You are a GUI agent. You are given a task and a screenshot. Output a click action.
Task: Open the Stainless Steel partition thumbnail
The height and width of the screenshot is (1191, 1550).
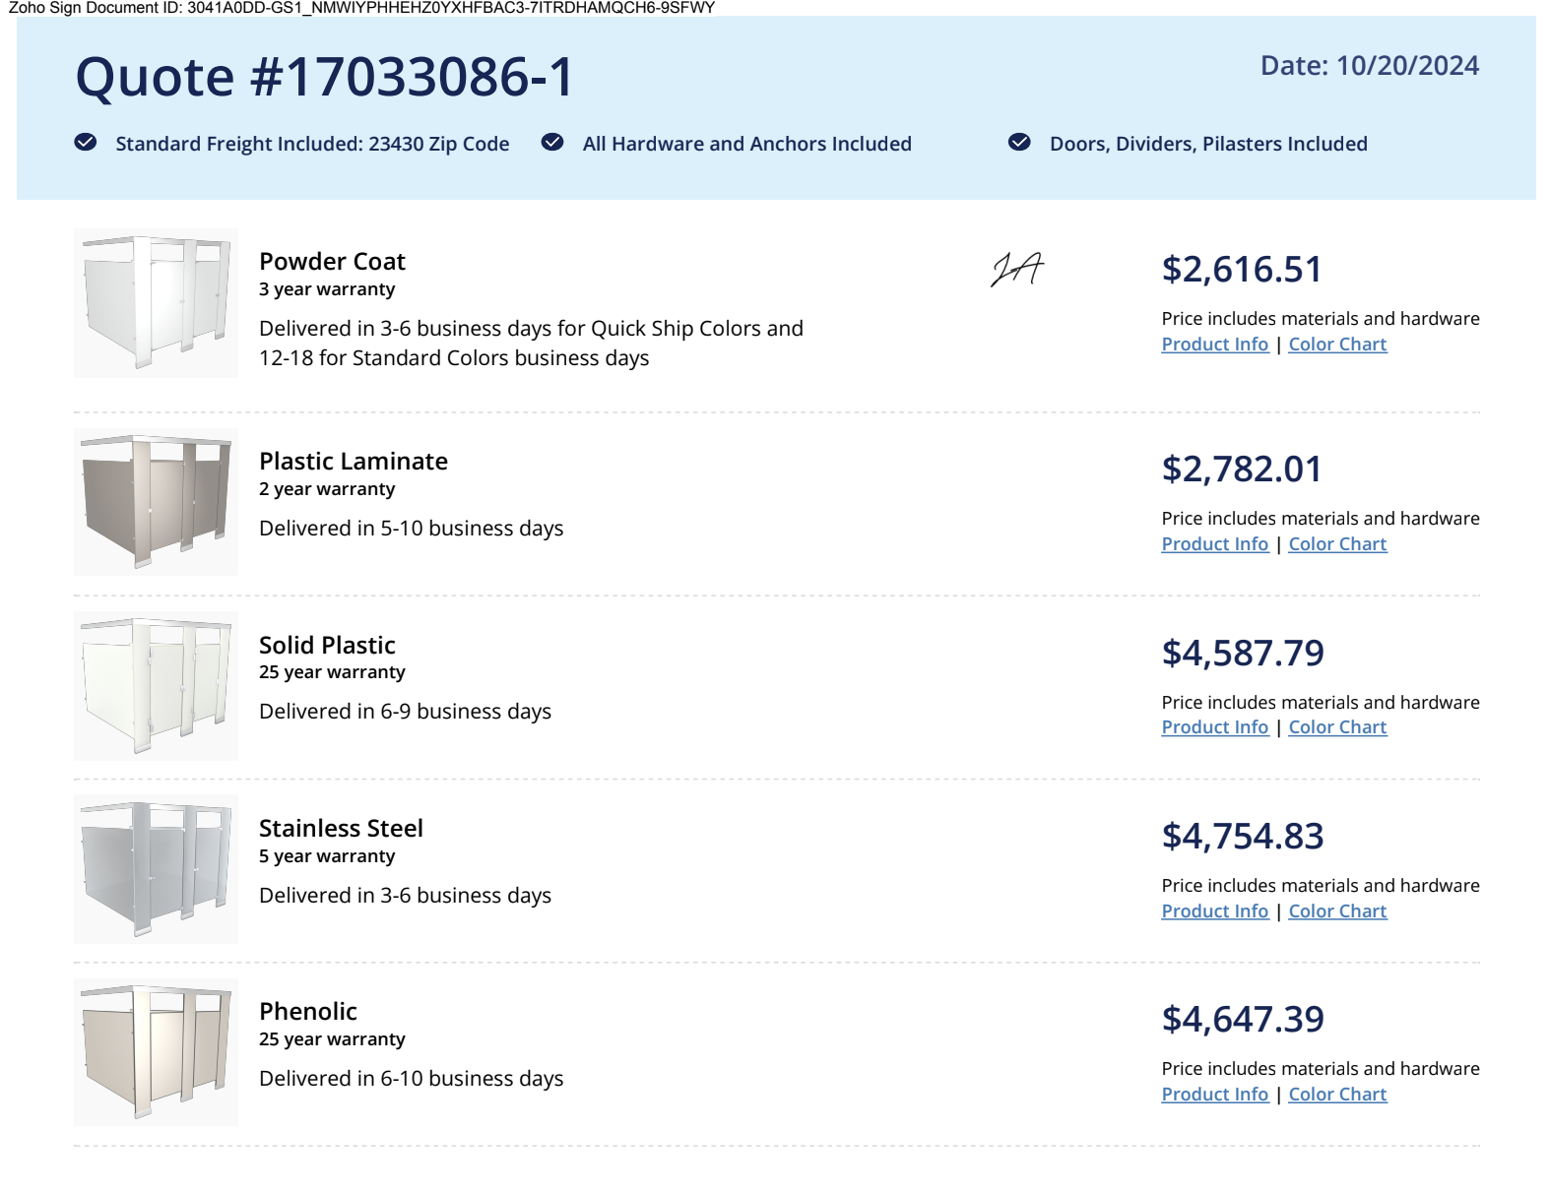tap(156, 869)
